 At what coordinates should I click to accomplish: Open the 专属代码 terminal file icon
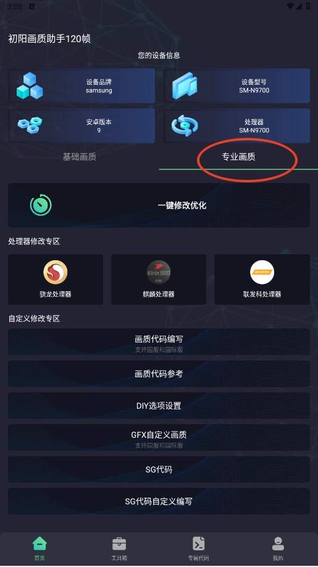tap(199, 544)
